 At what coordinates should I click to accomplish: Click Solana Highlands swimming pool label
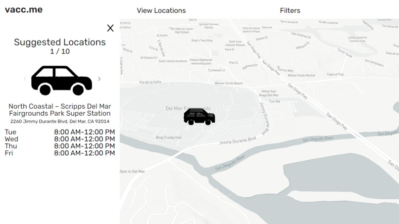[x=201, y=62]
